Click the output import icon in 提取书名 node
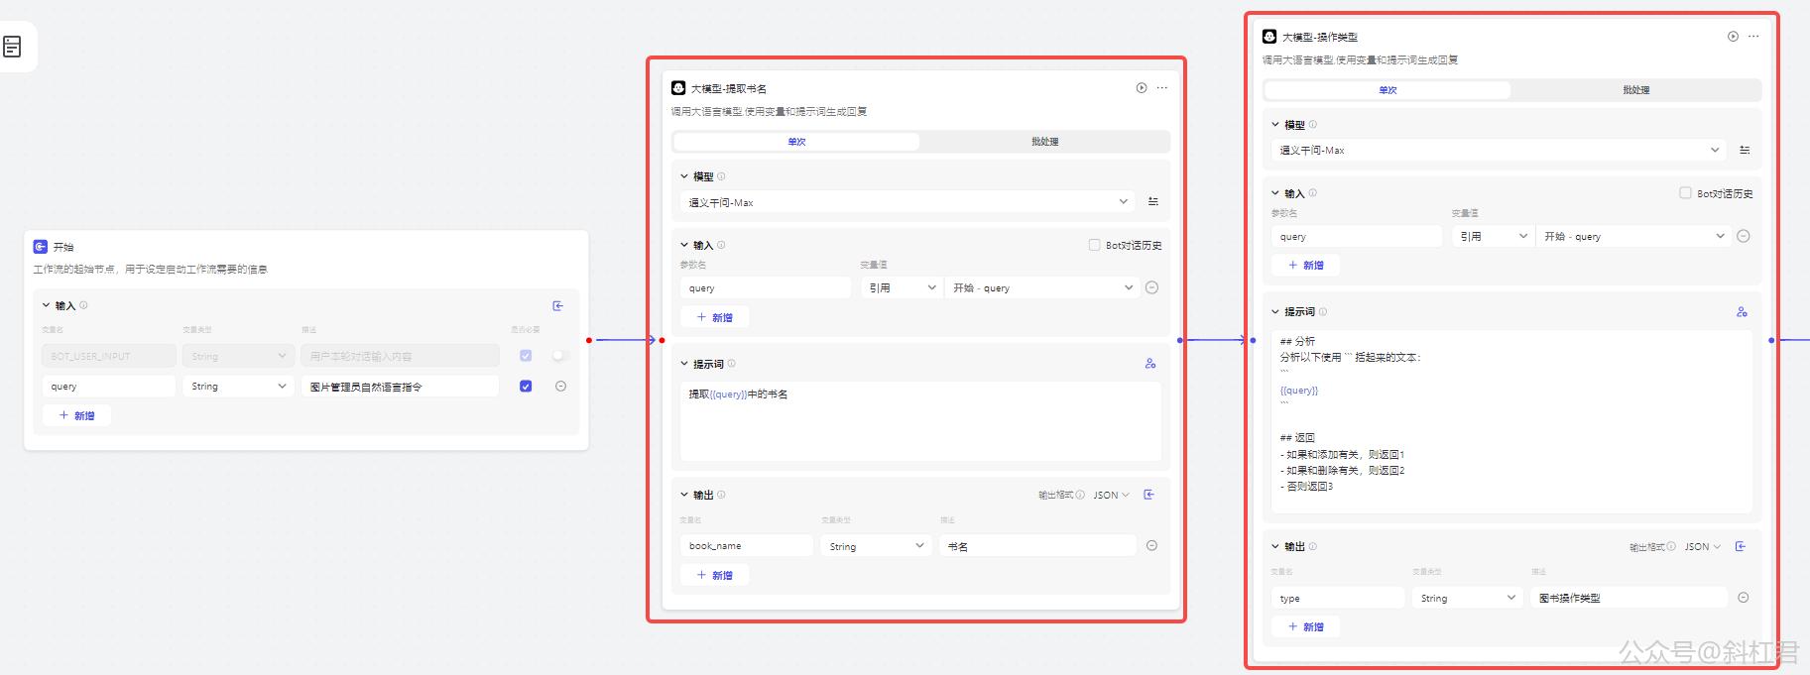The height and width of the screenshot is (675, 1810). (1149, 495)
